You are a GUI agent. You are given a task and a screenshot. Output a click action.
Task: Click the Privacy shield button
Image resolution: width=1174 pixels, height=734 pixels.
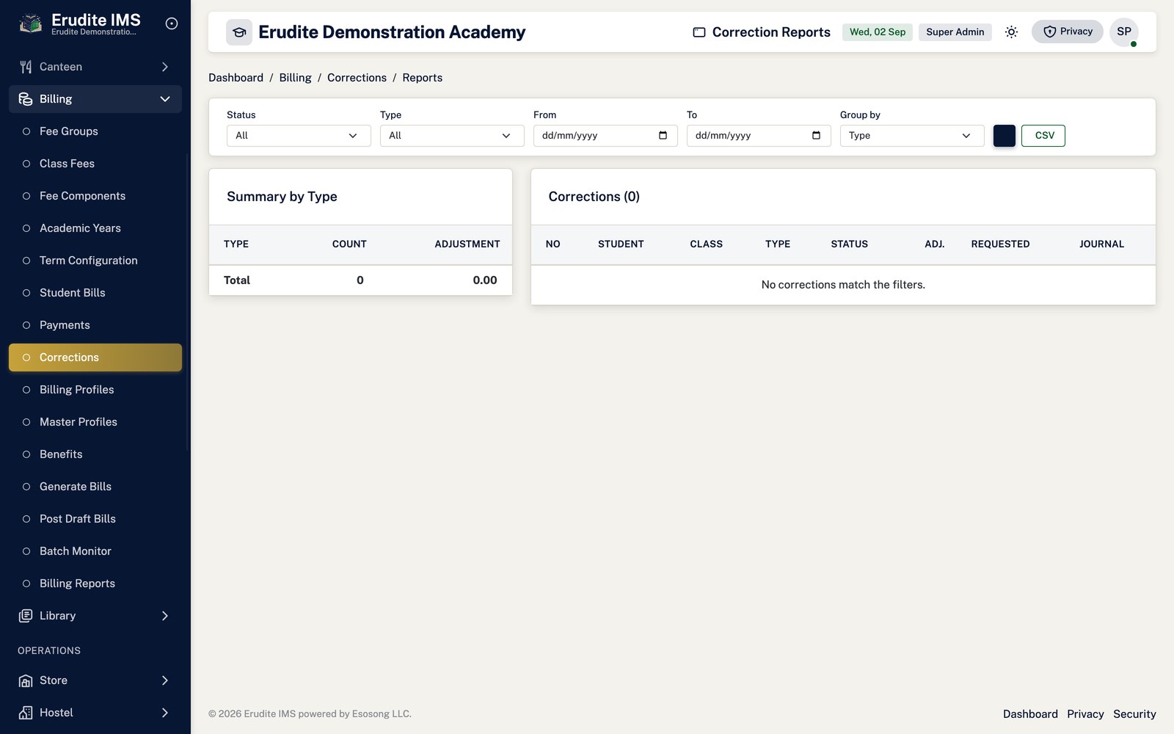click(x=1068, y=32)
